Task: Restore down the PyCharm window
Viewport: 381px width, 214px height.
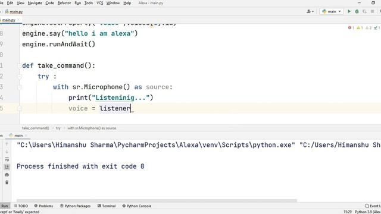Action: [373, 3]
